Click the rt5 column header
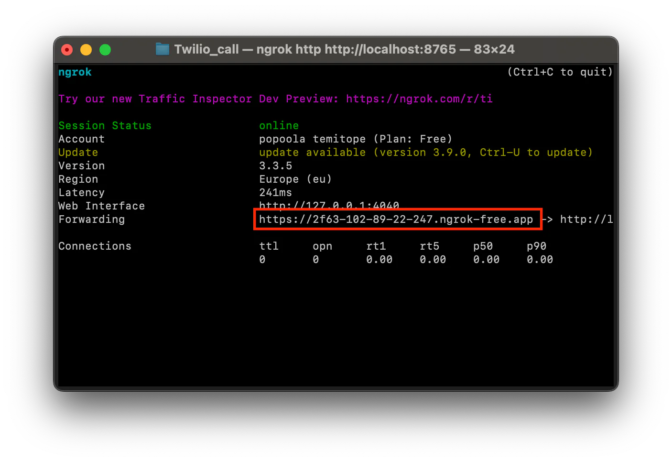Image resolution: width=672 pixels, height=462 pixels. (x=430, y=246)
